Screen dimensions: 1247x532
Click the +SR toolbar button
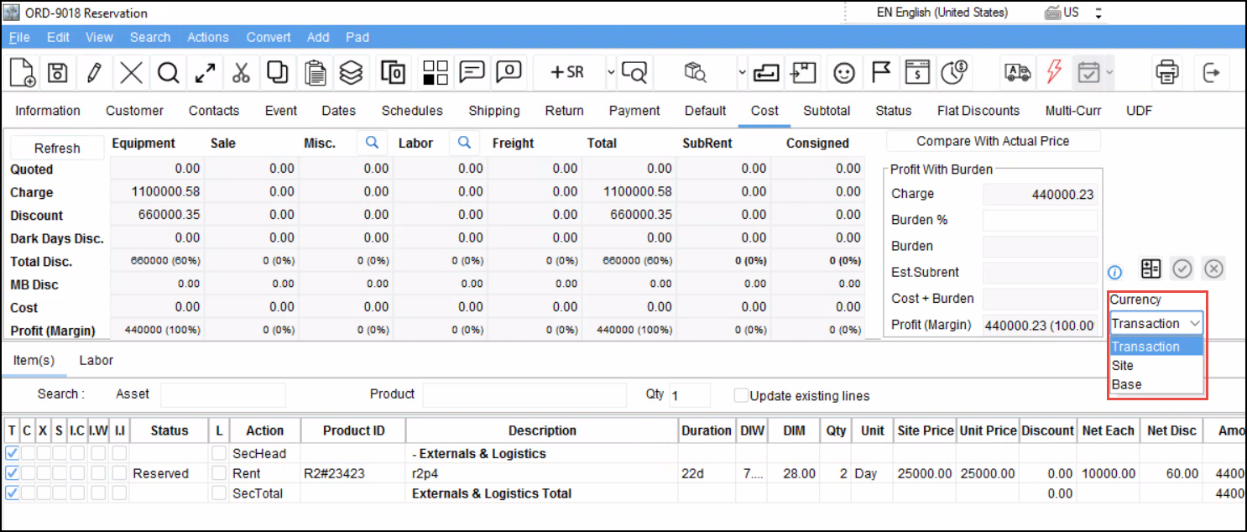pos(567,73)
